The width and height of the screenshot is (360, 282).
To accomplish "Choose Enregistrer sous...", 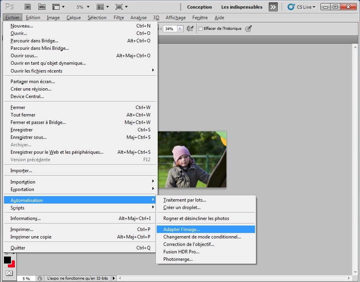I will point(80,137).
